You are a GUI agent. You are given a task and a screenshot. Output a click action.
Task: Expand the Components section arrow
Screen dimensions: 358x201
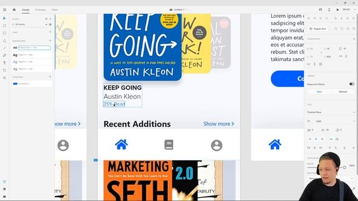(50, 77)
